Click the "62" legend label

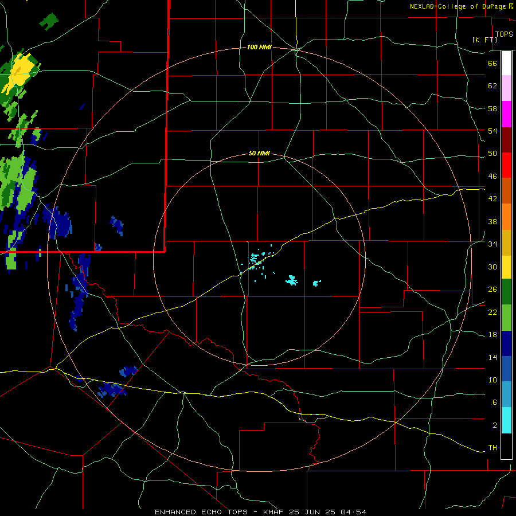click(x=492, y=86)
